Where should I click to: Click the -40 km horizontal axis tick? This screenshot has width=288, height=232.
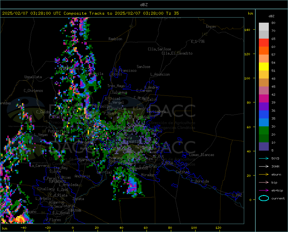pos(23,228)
